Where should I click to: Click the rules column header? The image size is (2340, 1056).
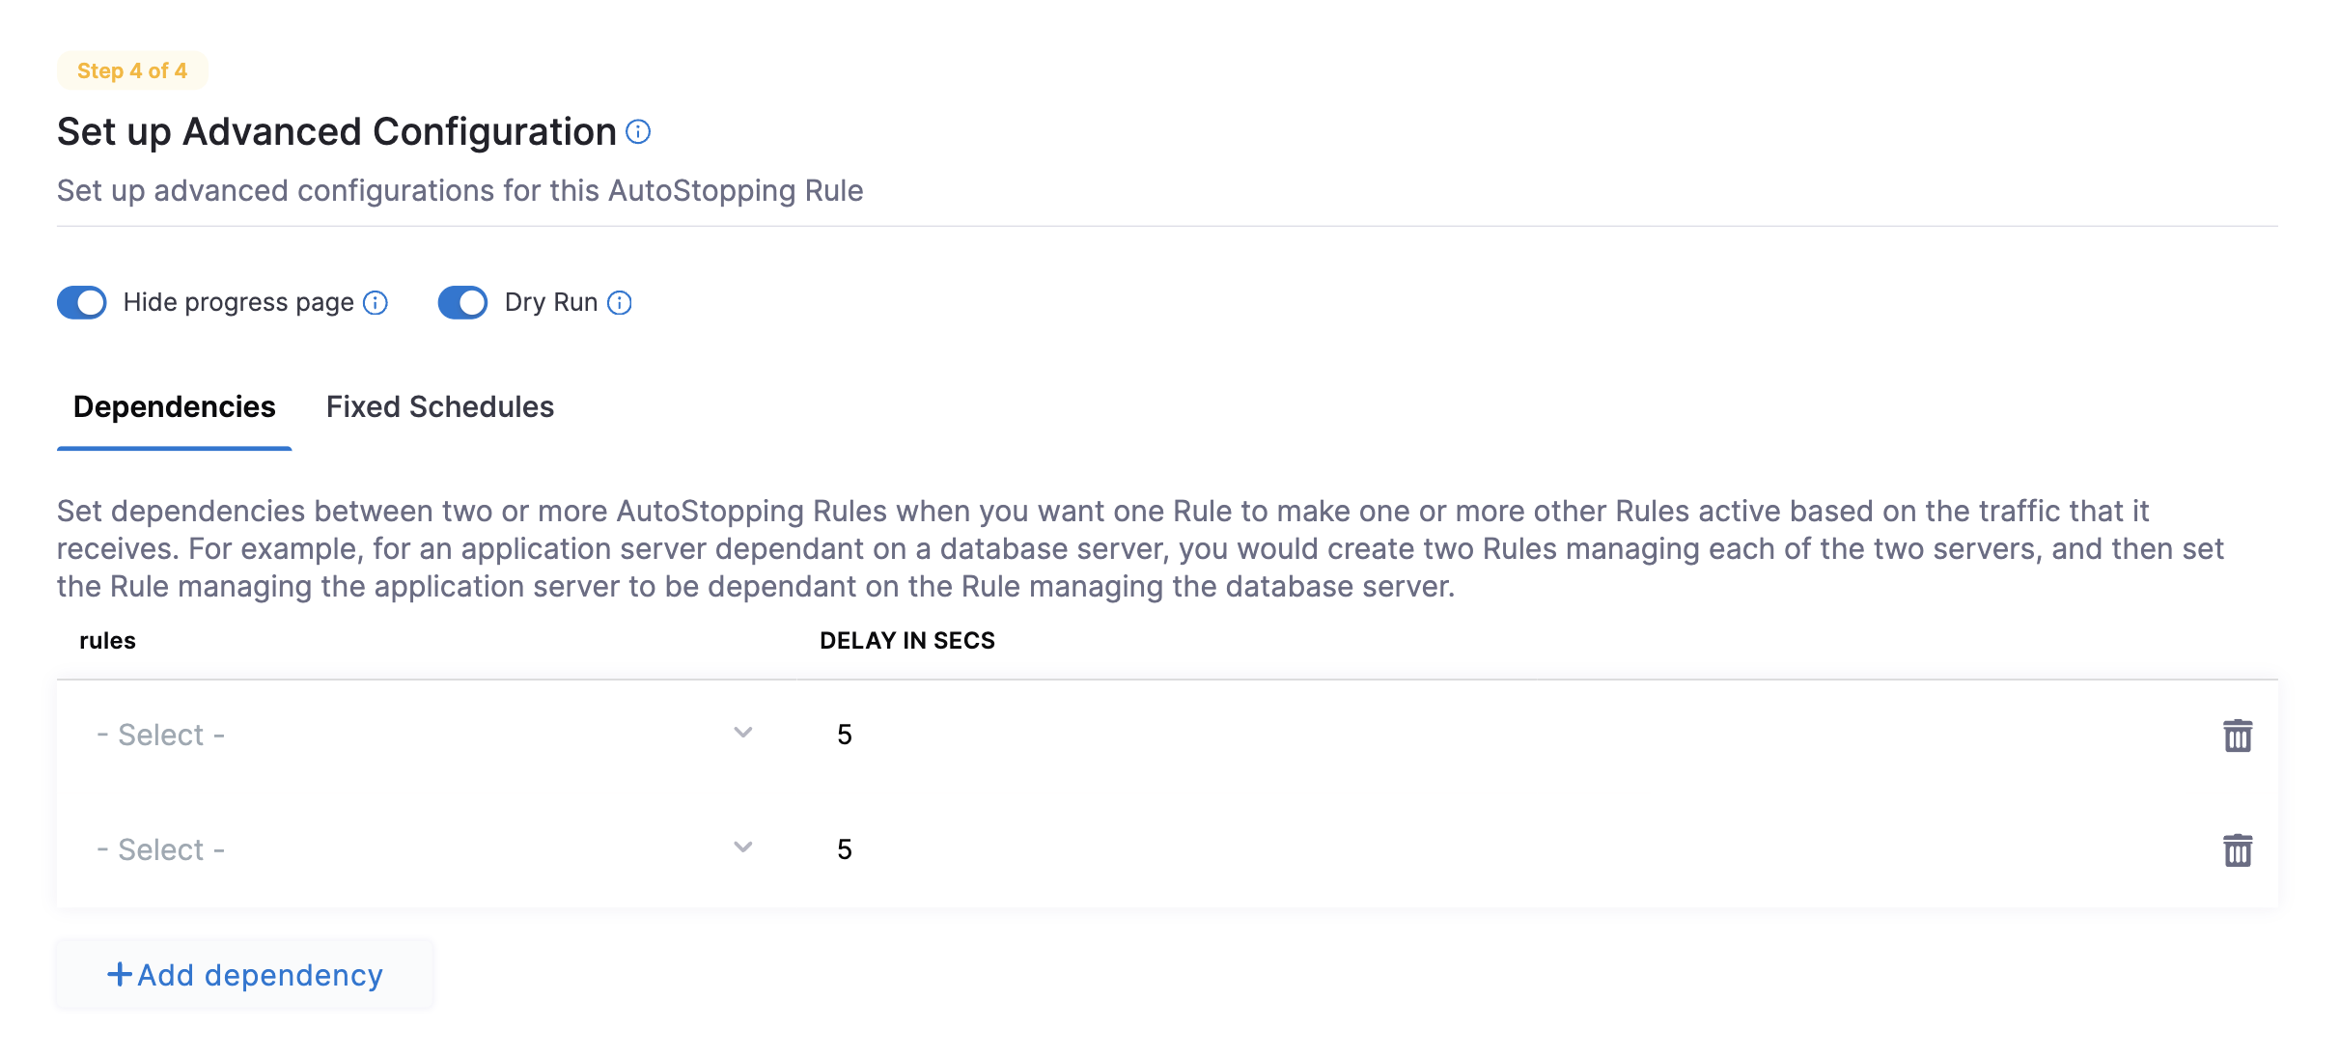107,641
